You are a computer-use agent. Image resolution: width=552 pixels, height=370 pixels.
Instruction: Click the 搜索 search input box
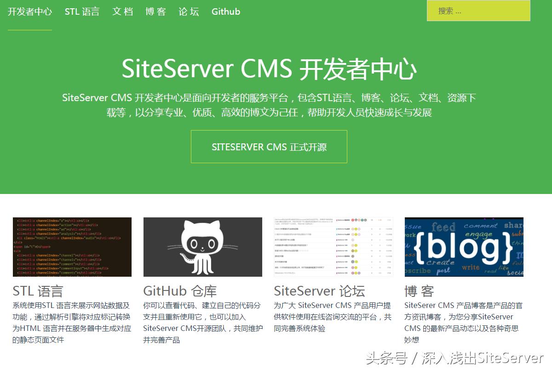(478, 10)
